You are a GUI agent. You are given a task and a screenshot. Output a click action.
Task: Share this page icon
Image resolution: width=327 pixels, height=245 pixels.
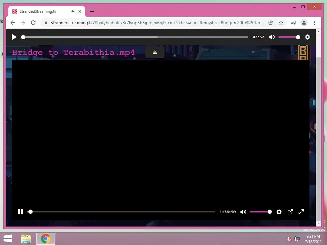(x=271, y=23)
